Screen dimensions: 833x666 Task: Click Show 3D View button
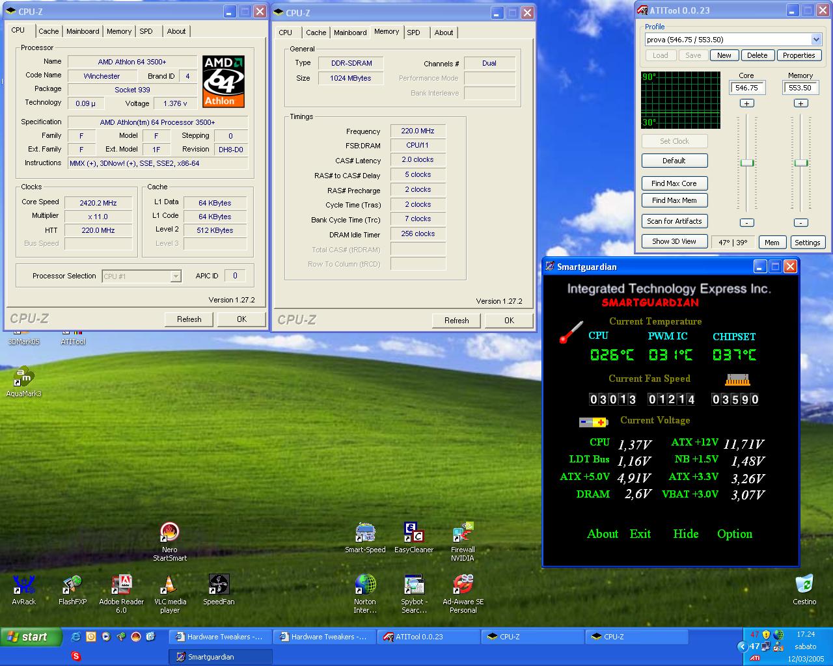pyautogui.click(x=674, y=241)
